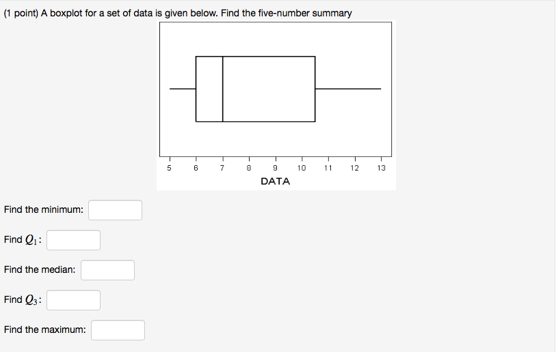556x352 pixels.
Task: Click the axis tick label 10
Action: 302,168
